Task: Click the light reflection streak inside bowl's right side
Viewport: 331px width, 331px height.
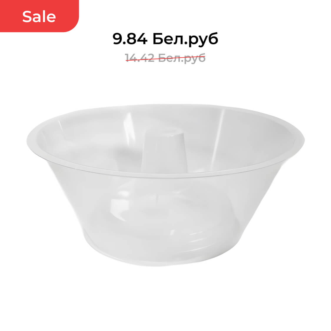Action: [218, 135]
